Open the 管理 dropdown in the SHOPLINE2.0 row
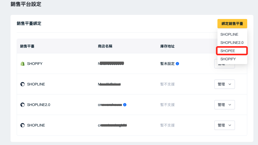The width and height of the screenshot is (258, 145). click(224, 105)
